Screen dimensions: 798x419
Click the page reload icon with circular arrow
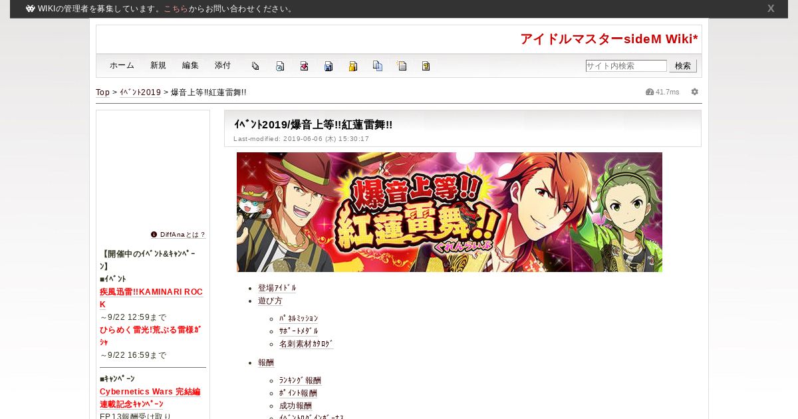[280, 66]
